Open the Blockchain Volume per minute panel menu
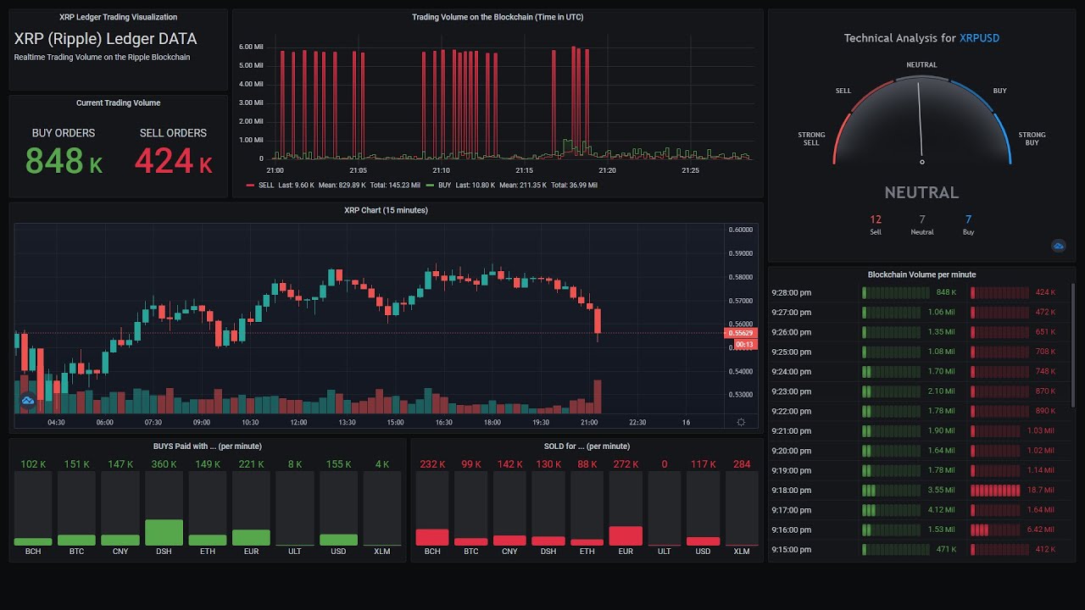The width and height of the screenshot is (1085, 610). pos(921,274)
